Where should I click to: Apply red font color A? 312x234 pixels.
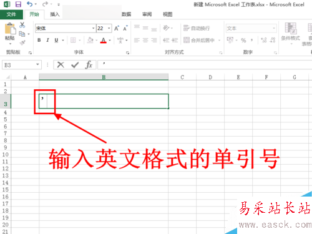click(x=104, y=40)
